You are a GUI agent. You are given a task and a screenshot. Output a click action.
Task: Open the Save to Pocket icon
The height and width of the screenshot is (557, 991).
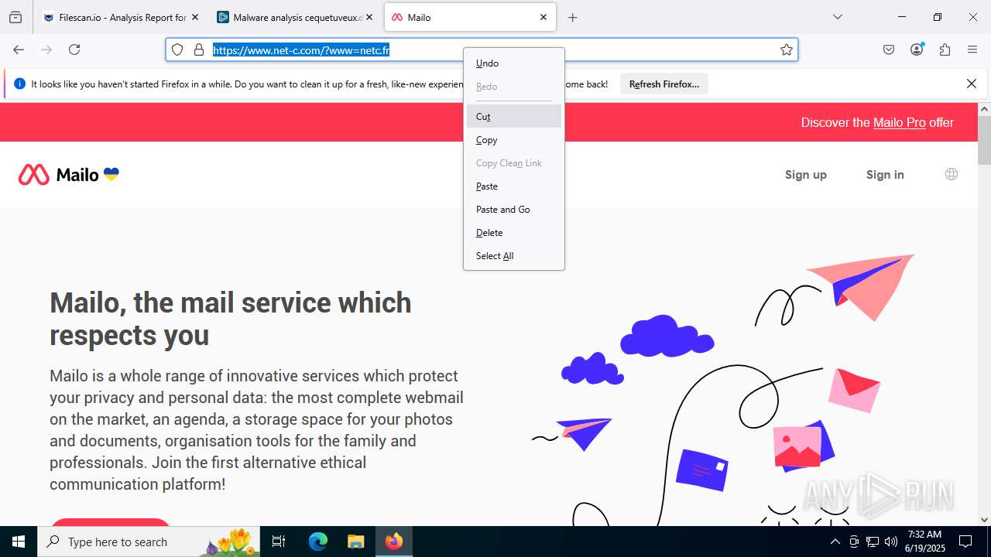pyautogui.click(x=889, y=50)
